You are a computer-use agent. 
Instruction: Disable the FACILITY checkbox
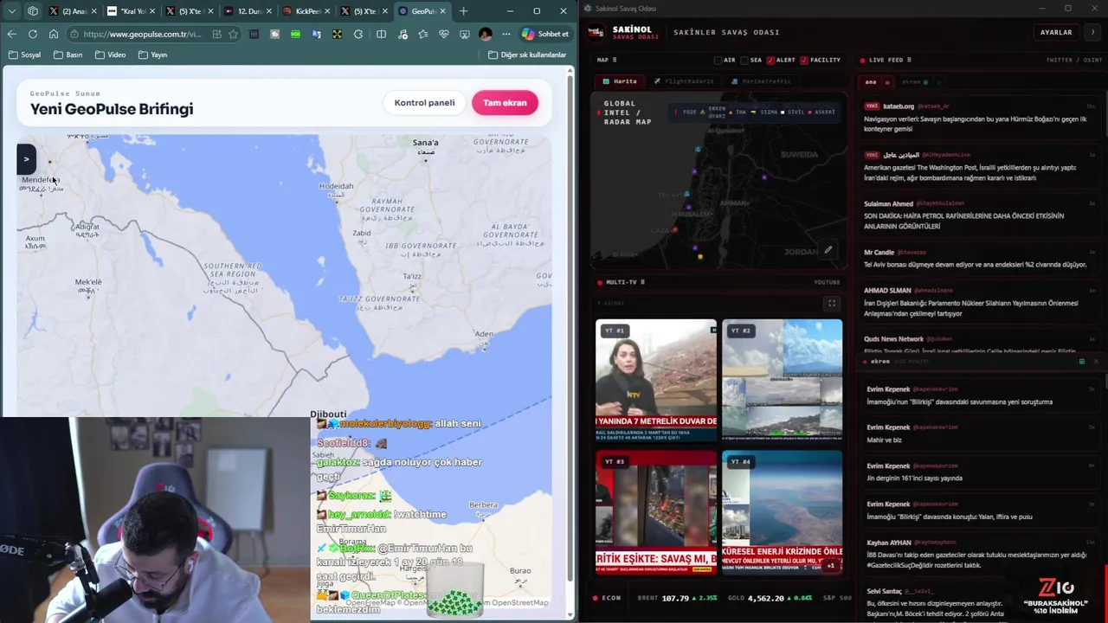[804, 60]
